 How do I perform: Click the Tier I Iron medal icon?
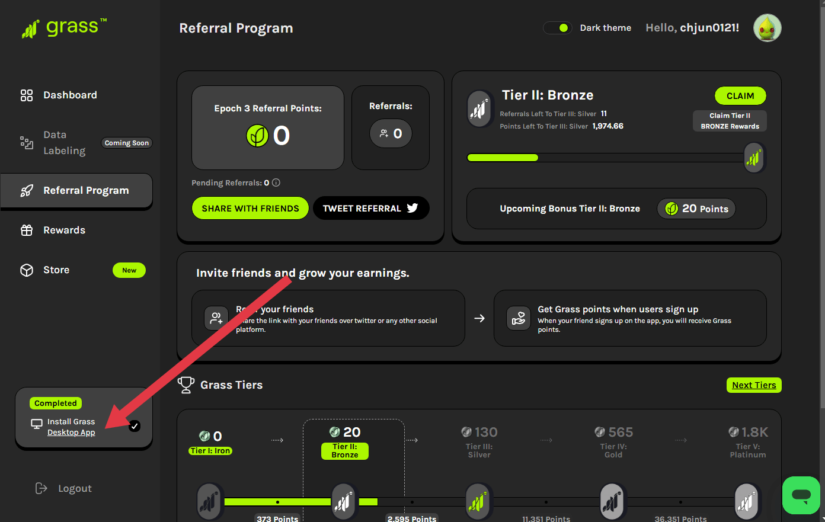pos(209,502)
